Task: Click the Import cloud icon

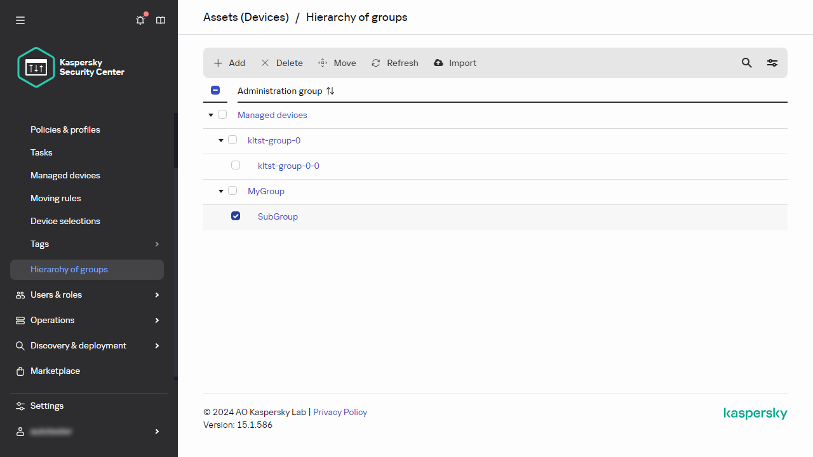Action: pyautogui.click(x=438, y=63)
